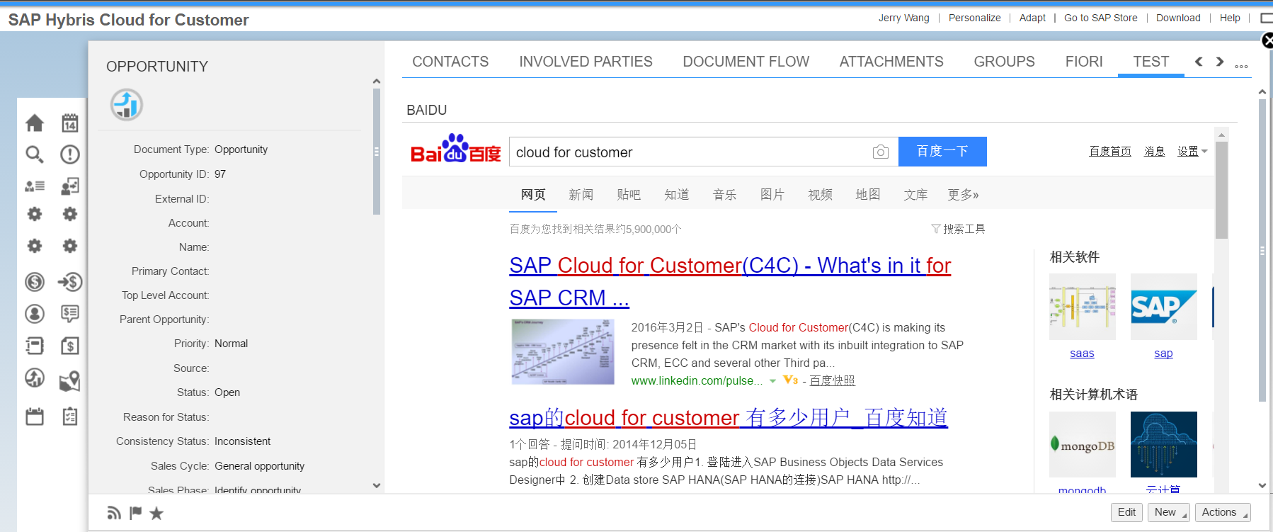Image resolution: width=1273 pixels, height=532 pixels.
Task: Click the scroll down arrow of opportunity panel
Action: 377,485
